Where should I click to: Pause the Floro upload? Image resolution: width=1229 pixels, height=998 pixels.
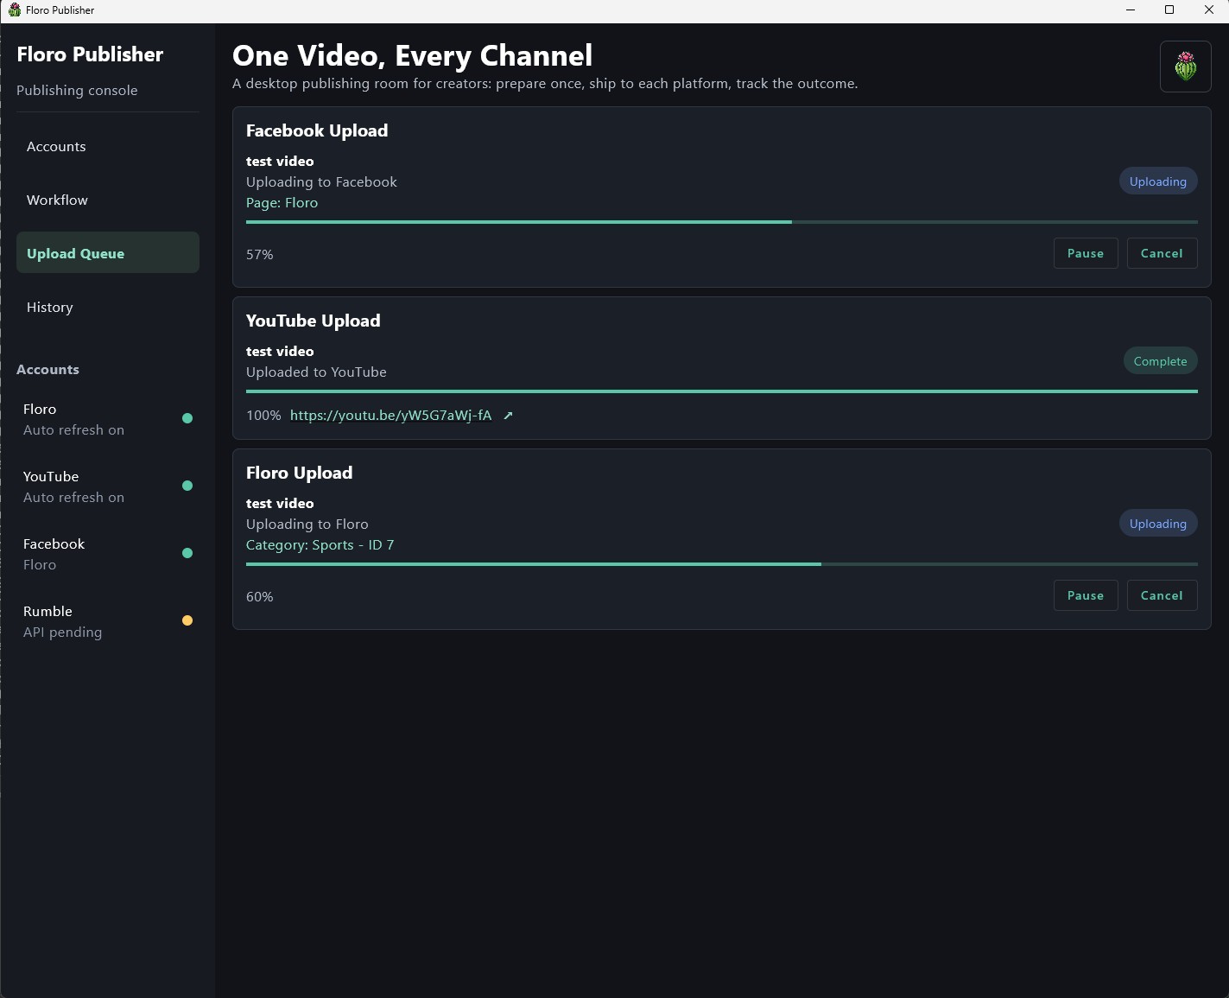(x=1086, y=595)
